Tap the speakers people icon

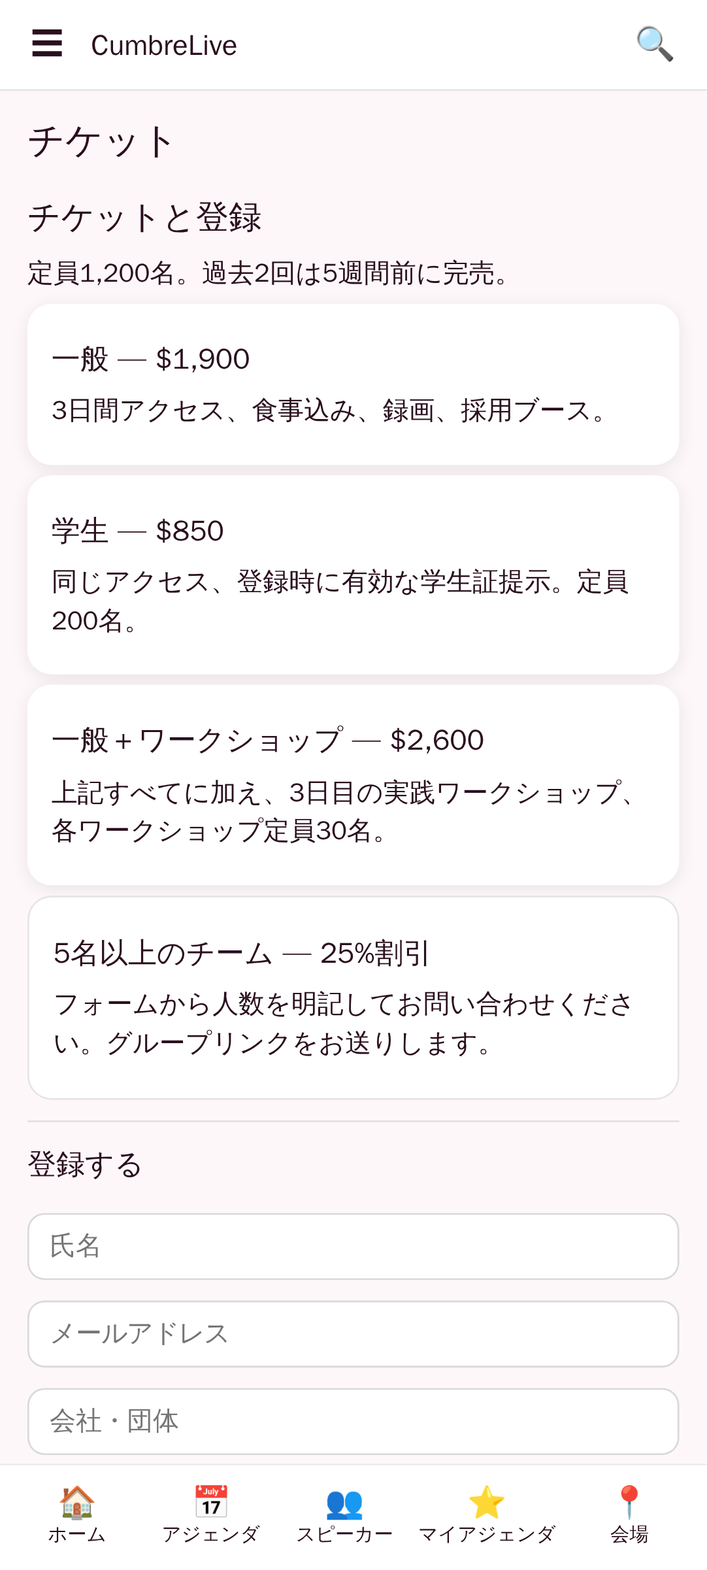click(344, 1502)
